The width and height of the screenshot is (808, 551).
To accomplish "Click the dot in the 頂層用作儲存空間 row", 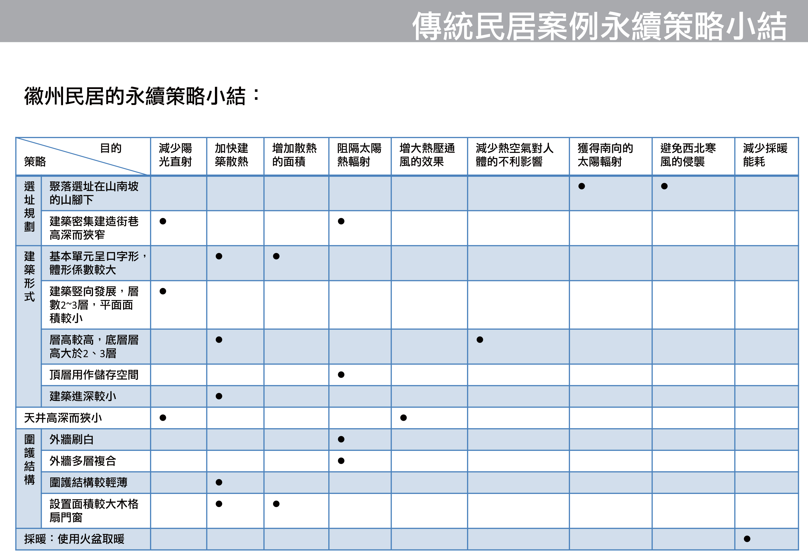I will point(341,374).
